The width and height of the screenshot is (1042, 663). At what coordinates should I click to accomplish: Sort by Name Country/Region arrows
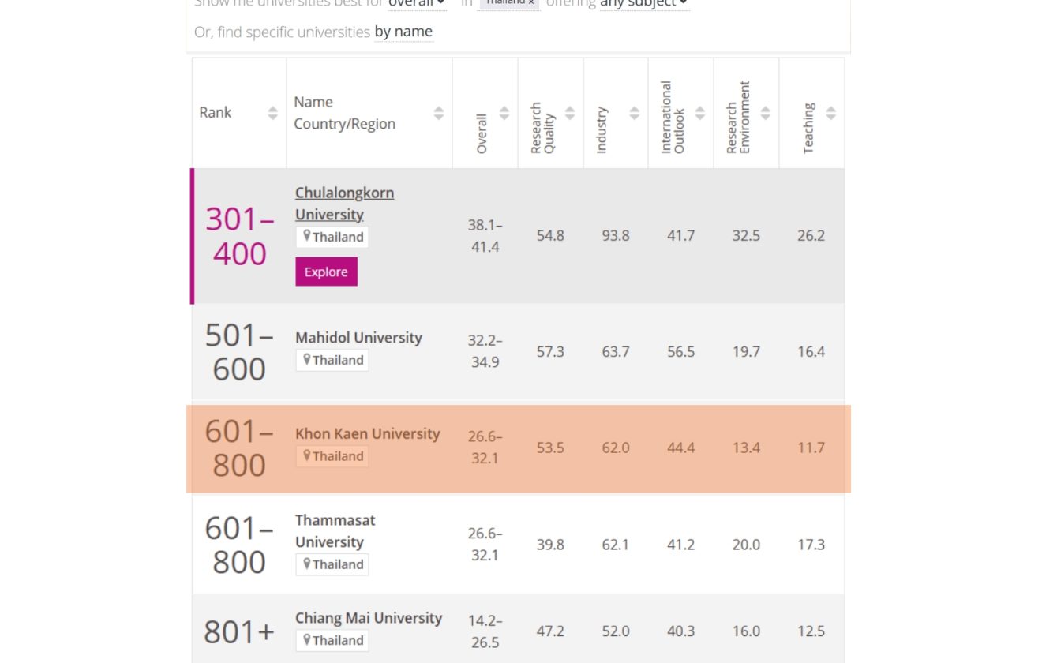438,113
